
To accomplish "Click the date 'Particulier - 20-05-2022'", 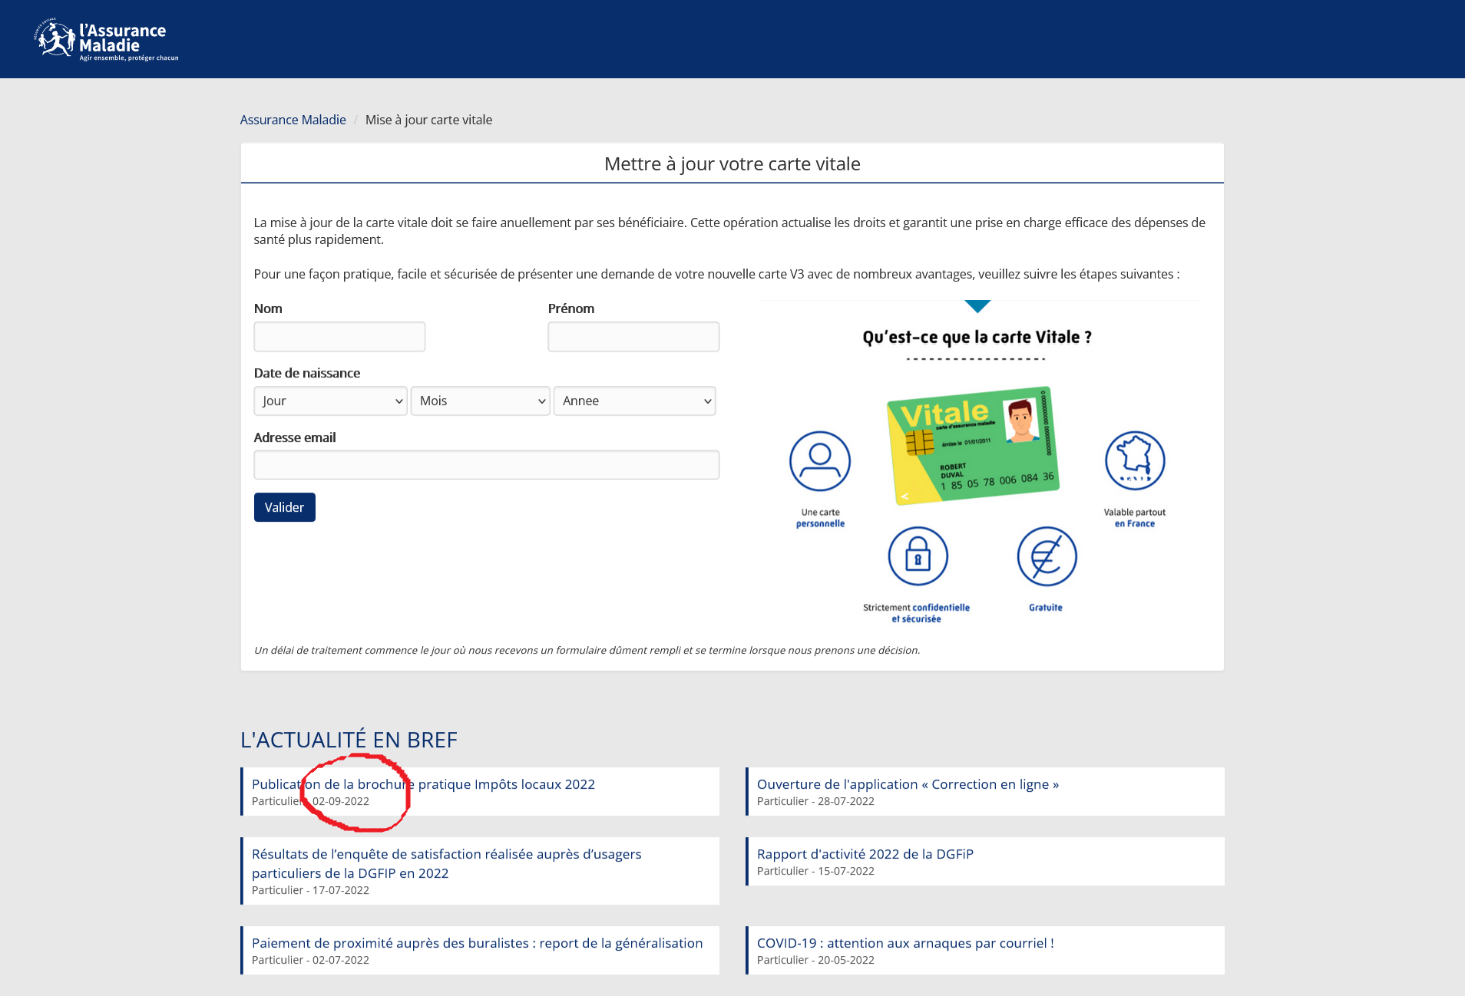I will [815, 960].
